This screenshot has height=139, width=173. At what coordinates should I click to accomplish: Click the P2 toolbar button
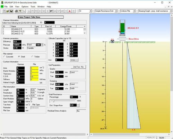(x=36, y=11)
